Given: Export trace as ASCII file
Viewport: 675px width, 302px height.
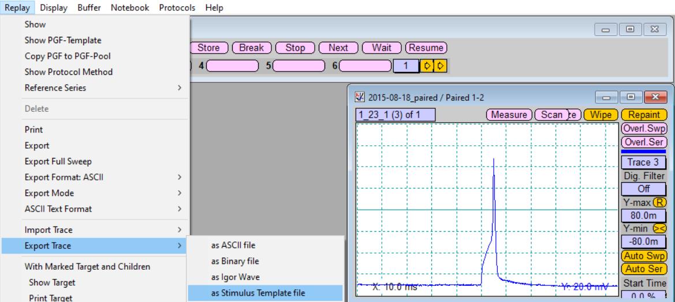Looking at the screenshot, I should coord(265,246).
